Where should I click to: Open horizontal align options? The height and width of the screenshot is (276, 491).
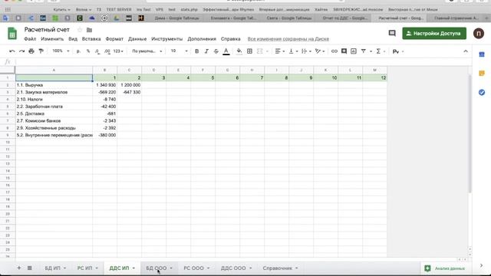coord(279,51)
